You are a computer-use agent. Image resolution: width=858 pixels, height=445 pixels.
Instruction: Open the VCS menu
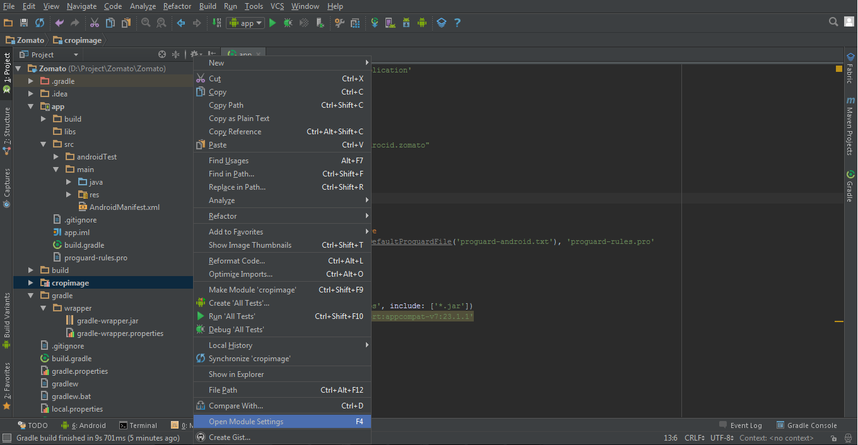click(277, 6)
